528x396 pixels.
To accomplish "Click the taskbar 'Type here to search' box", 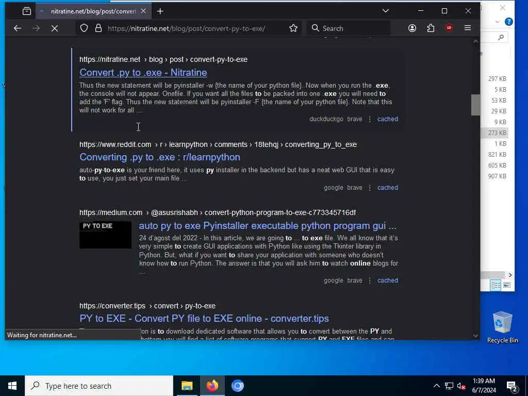I will (99, 386).
